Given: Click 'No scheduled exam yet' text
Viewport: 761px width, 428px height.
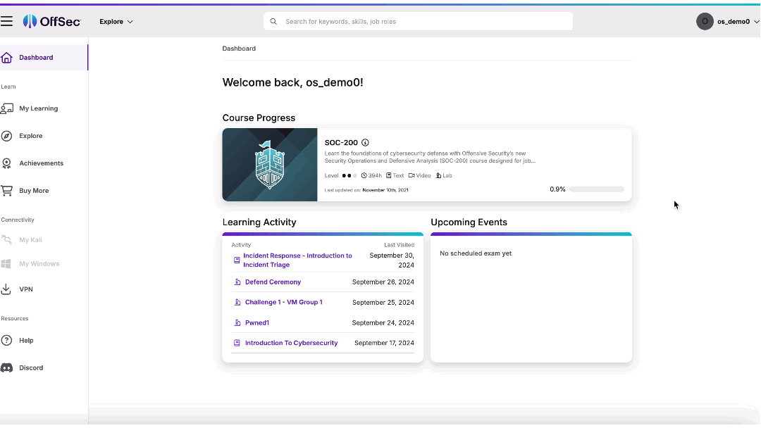Looking at the screenshot, I should 476,253.
